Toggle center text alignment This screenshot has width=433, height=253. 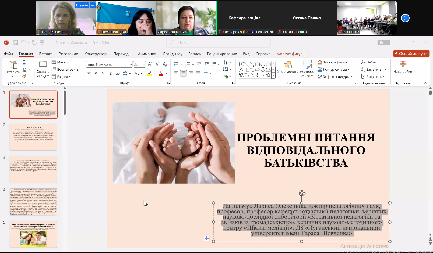point(183,73)
